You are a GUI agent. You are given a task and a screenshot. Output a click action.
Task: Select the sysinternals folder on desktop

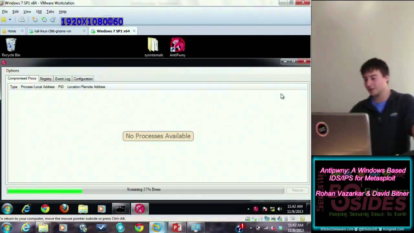pos(154,48)
